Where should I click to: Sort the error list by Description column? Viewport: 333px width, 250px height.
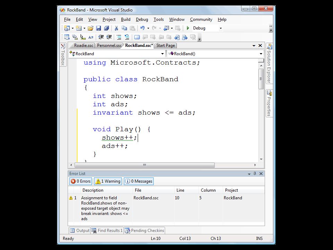point(106,190)
